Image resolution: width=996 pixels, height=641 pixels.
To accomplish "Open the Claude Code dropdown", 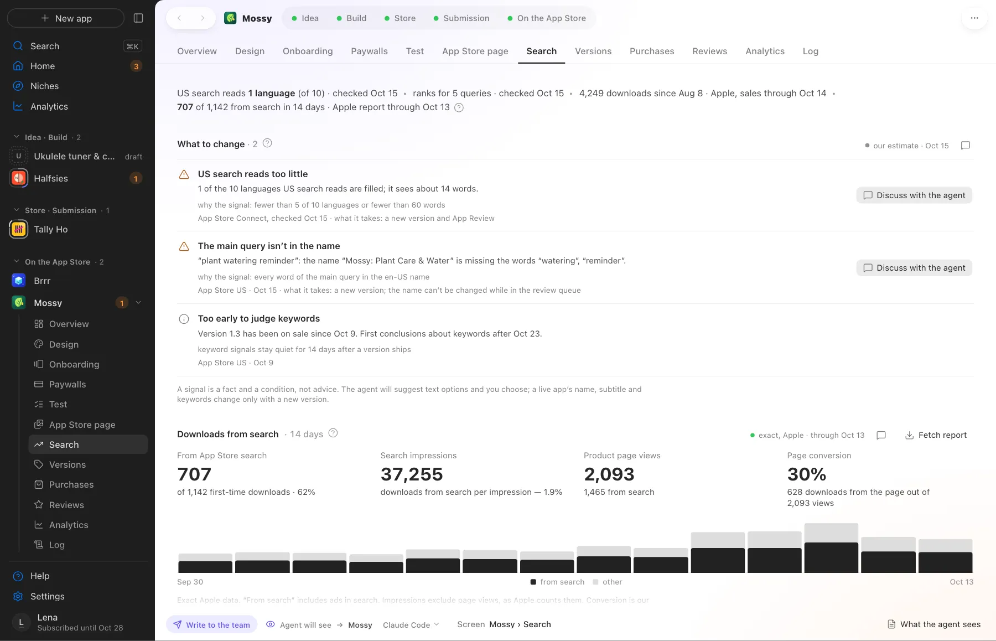I will coord(411,625).
